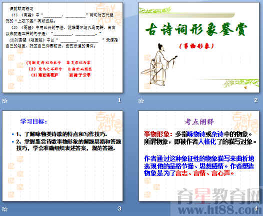Click the (事物形象) subtitle on slide 2
The image size is (263, 216).
tap(196, 46)
